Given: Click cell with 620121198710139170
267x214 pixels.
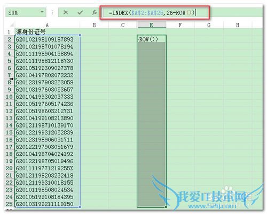Looking at the screenshot, I should 48,125.
